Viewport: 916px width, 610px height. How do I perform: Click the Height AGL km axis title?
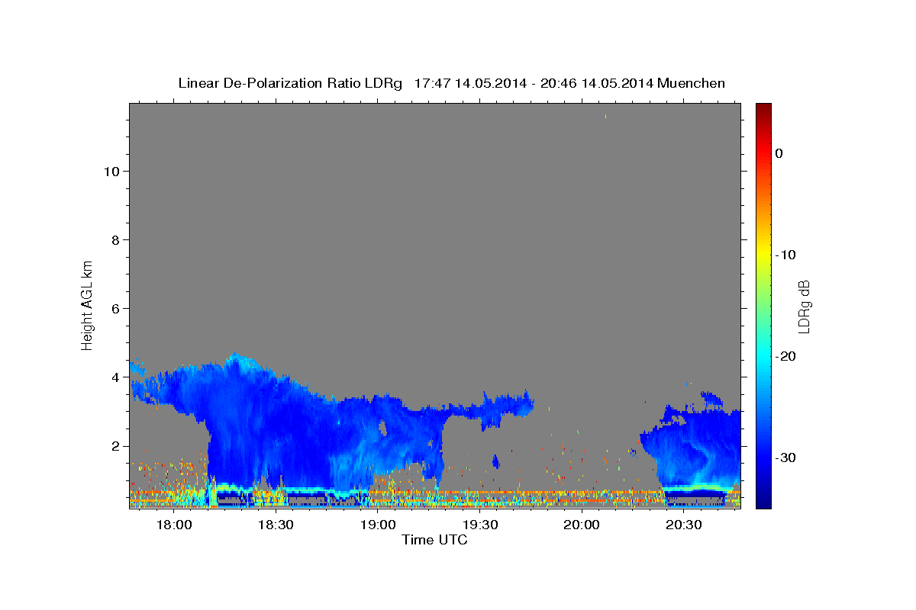pyautogui.click(x=87, y=304)
